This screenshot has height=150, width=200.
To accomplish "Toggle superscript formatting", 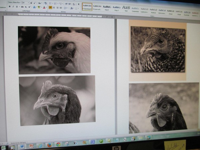I will pos(29,7).
